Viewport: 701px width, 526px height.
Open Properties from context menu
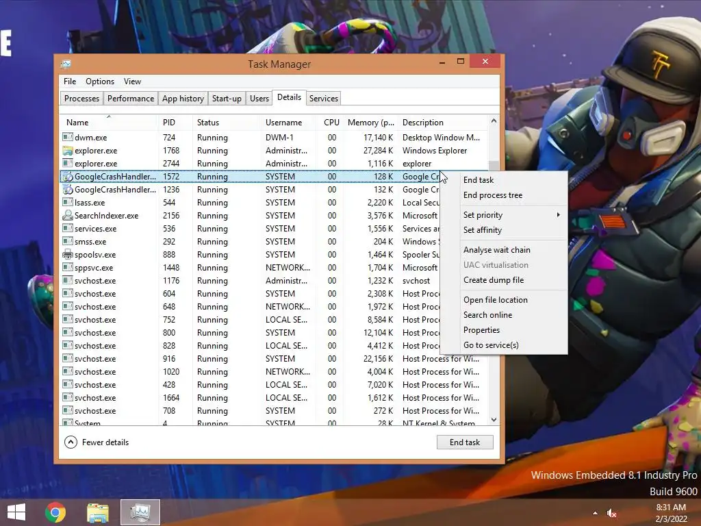(x=481, y=330)
